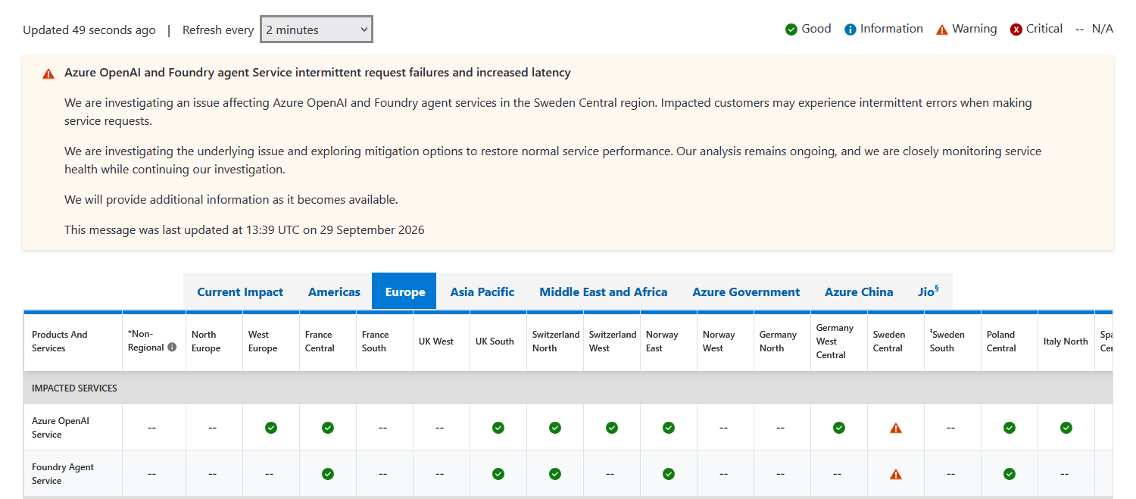The height and width of the screenshot is (499, 1136).
Task: Click the warning triangle icon in the incident banner
Action: (48, 73)
